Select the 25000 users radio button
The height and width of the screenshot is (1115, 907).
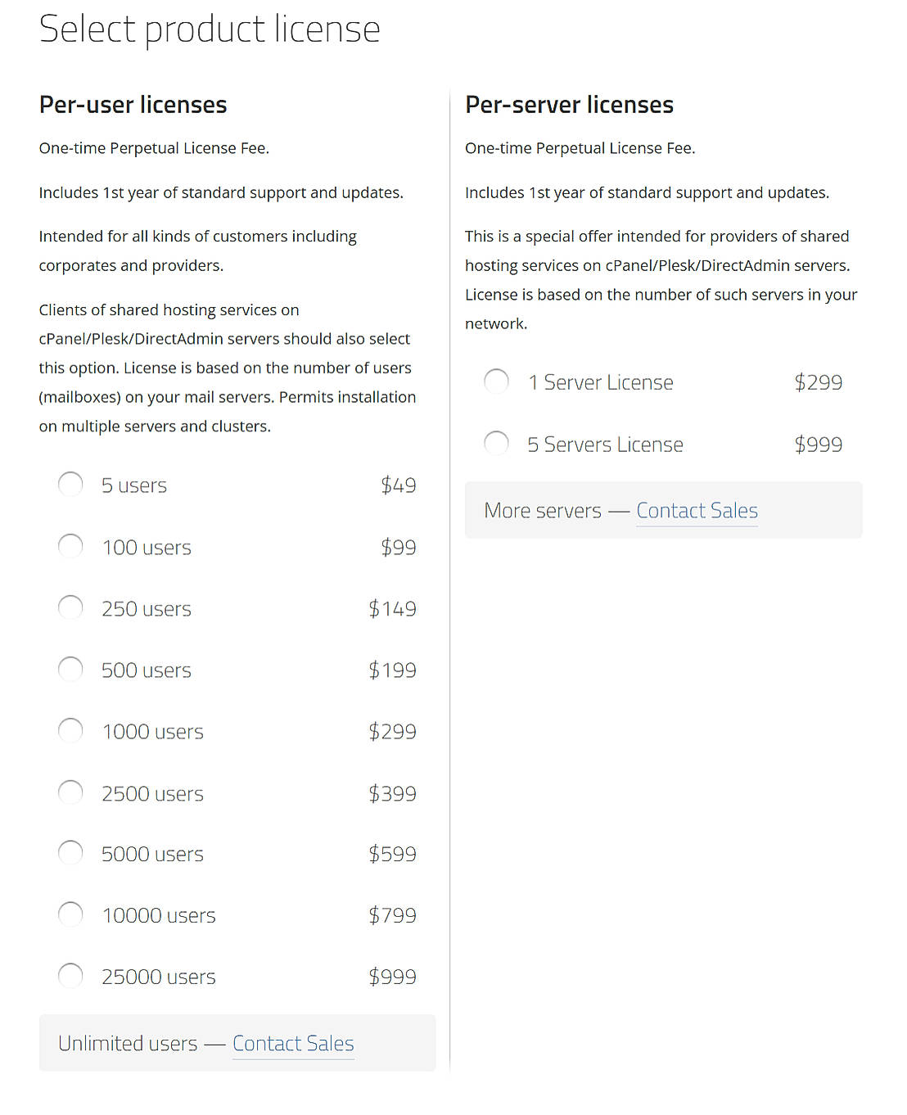(70, 975)
